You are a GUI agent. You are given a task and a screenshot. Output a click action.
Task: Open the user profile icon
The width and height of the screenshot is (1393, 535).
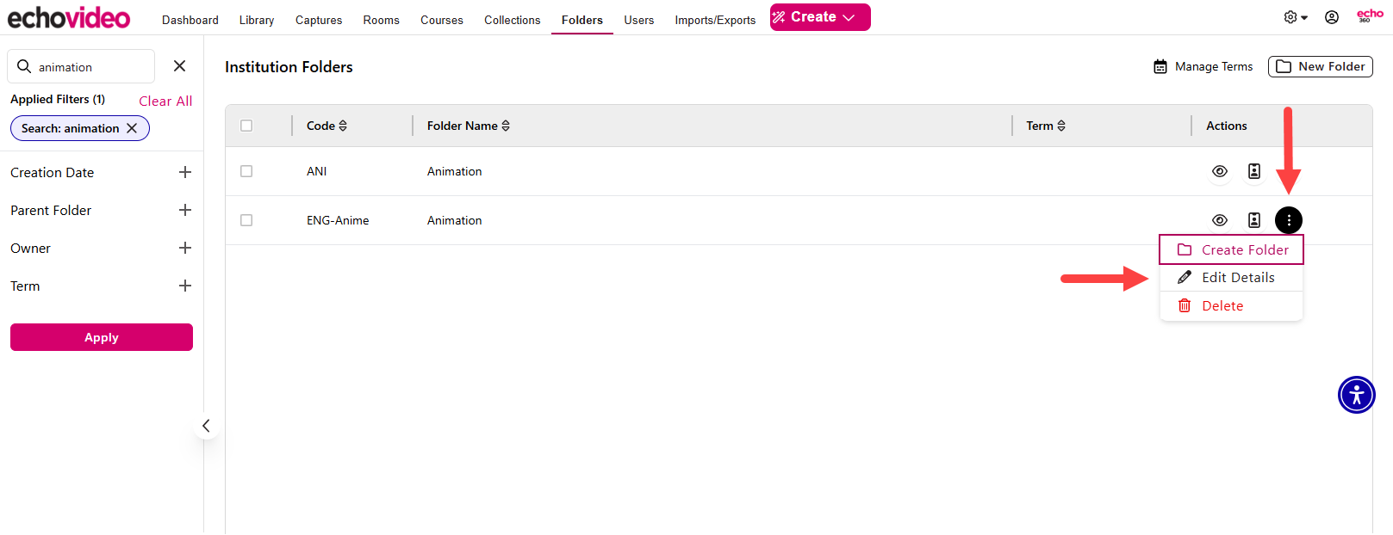click(1332, 17)
